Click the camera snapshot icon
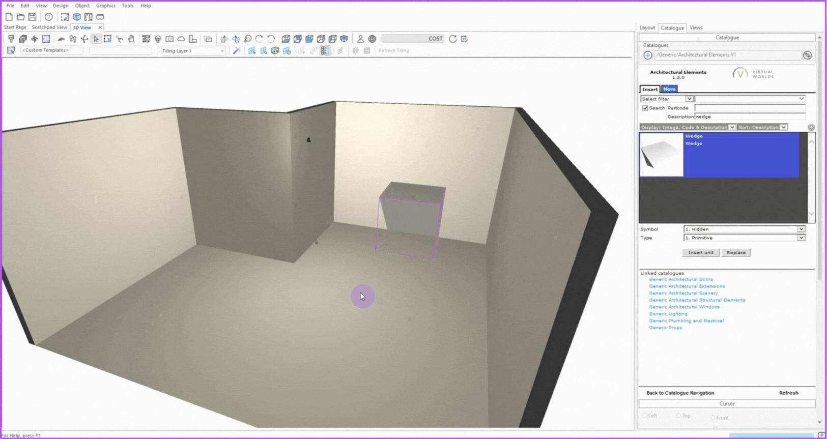This screenshot has height=439, width=827. (x=169, y=39)
